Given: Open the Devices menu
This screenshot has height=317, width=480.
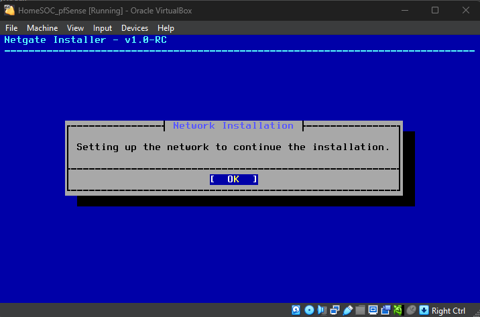Looking at the screenshot, I should (135, 28).
